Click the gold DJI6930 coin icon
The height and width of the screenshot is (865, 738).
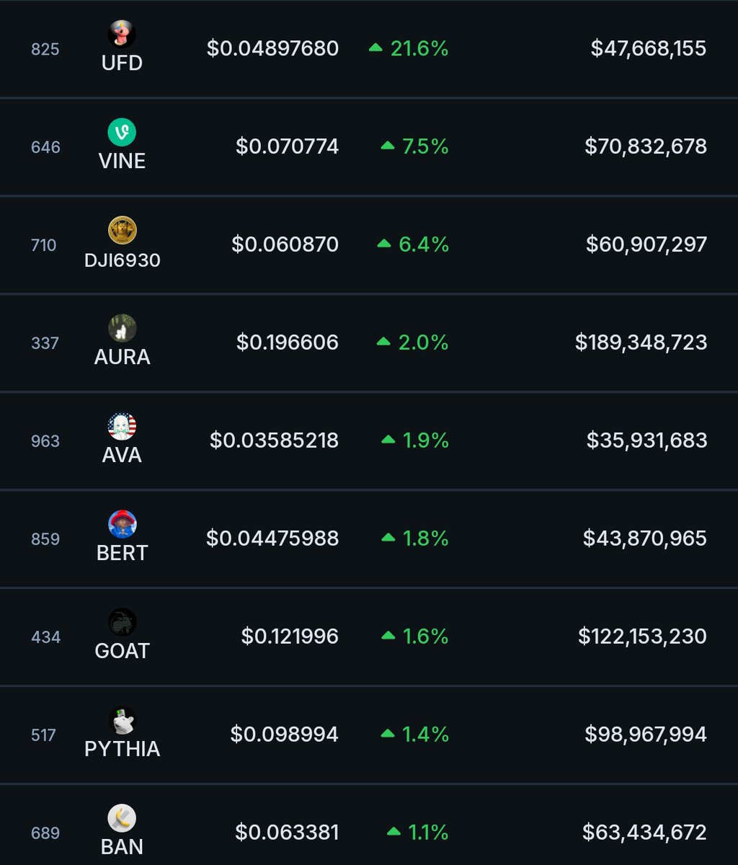point(122,230)
